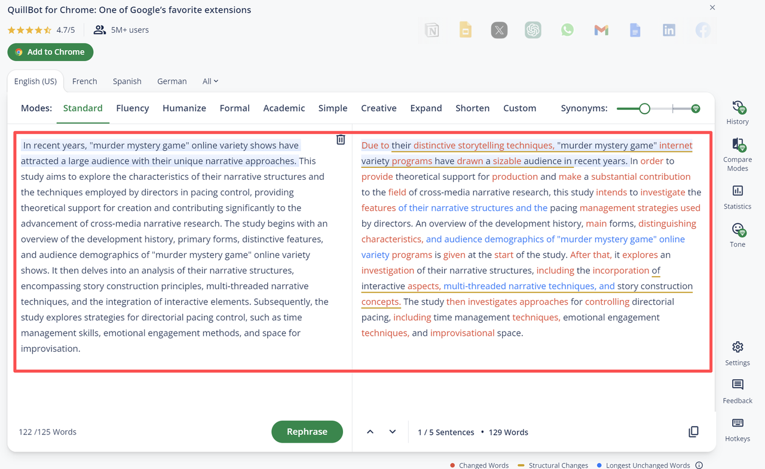
Task: Click the word "investigate" in output
Action: coord(663,192)
